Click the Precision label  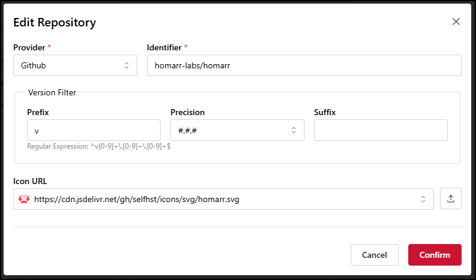pyautogui.click(x=187, y=112)
